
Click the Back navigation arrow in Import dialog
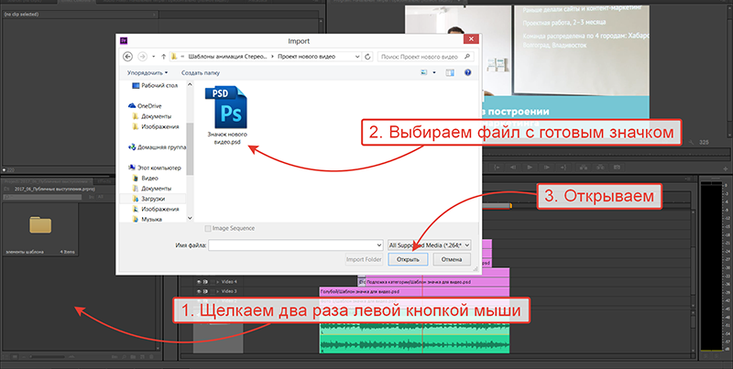pyautogui.click(x=126, y=57)
